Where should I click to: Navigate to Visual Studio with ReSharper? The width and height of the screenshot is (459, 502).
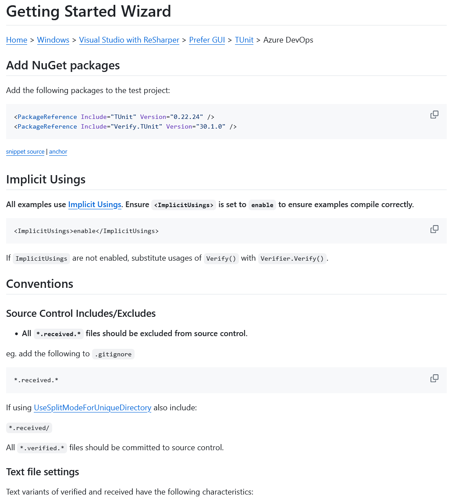click(129, 40)
